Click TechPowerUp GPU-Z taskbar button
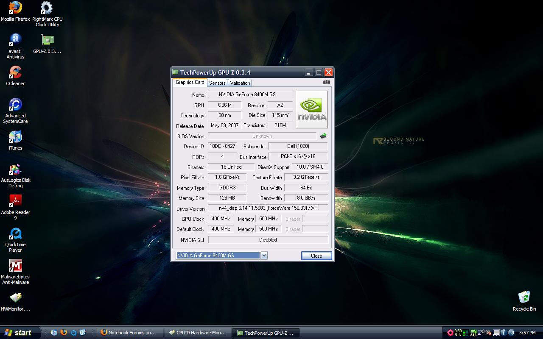The image size is (543, 339). coord(266,333)
